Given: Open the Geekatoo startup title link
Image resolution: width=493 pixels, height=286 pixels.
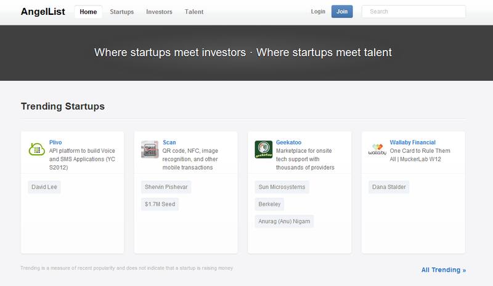Looking at the screenshot, I should click(290, 142).
